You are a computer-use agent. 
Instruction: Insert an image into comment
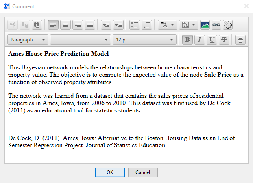pos(205,25)
